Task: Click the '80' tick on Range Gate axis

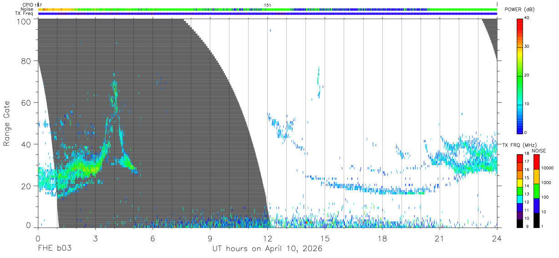Action: coord(27,61)
